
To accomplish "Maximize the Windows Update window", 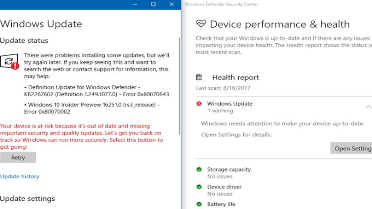I will [x=153, y=4].
